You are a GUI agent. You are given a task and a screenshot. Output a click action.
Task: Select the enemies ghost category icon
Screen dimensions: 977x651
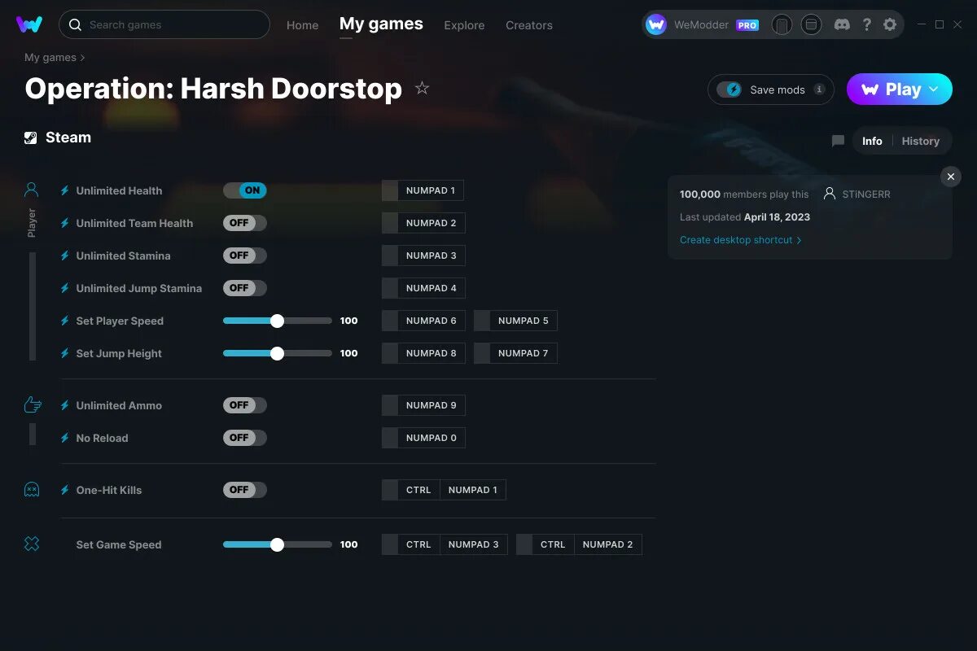pyautogui.click(x=32, y=490)
